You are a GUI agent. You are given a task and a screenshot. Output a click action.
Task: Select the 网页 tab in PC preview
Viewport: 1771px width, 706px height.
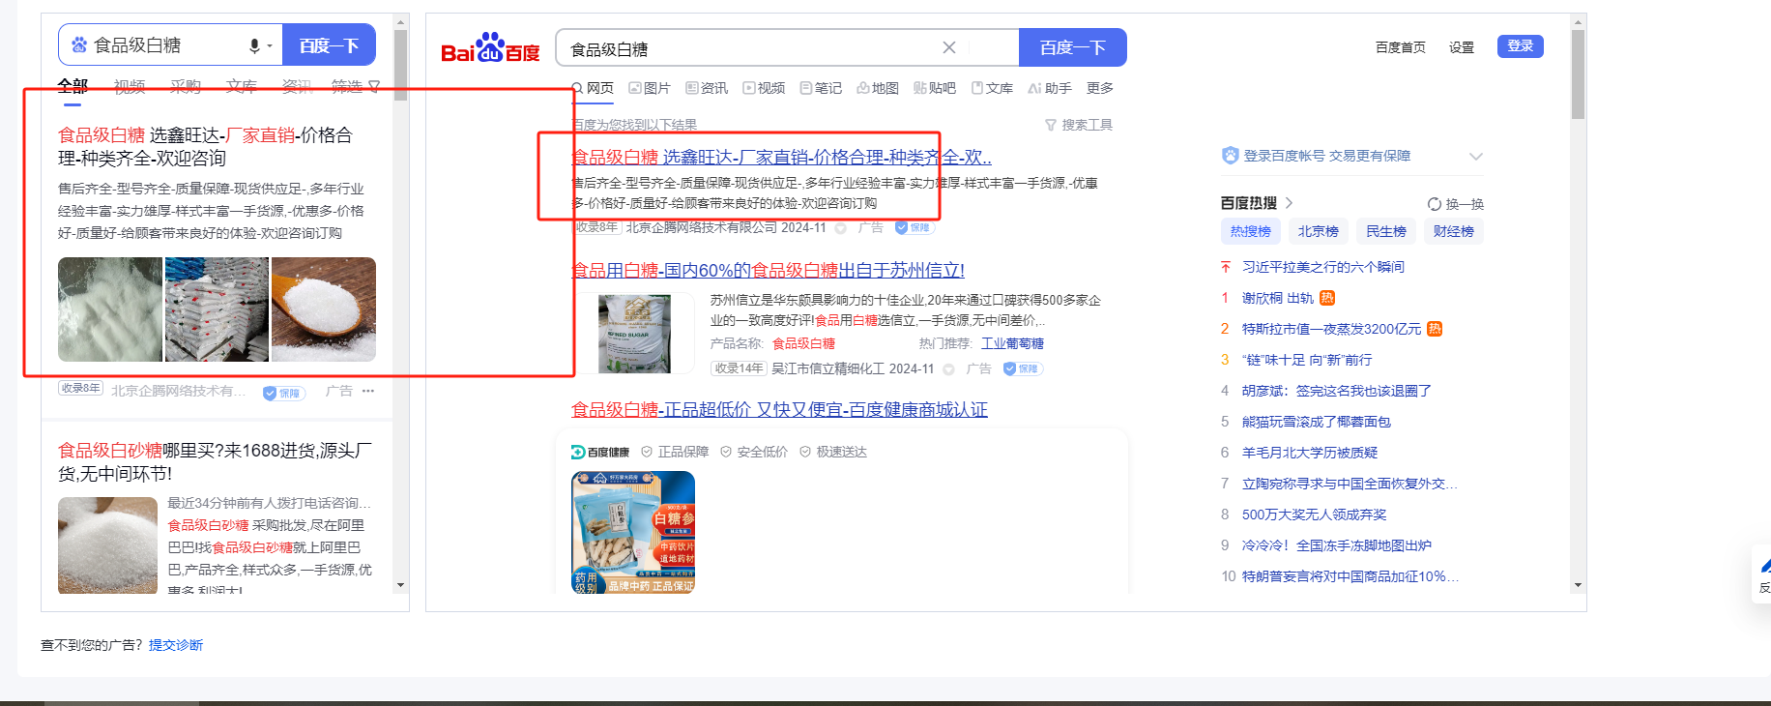(x=593, y=88)
